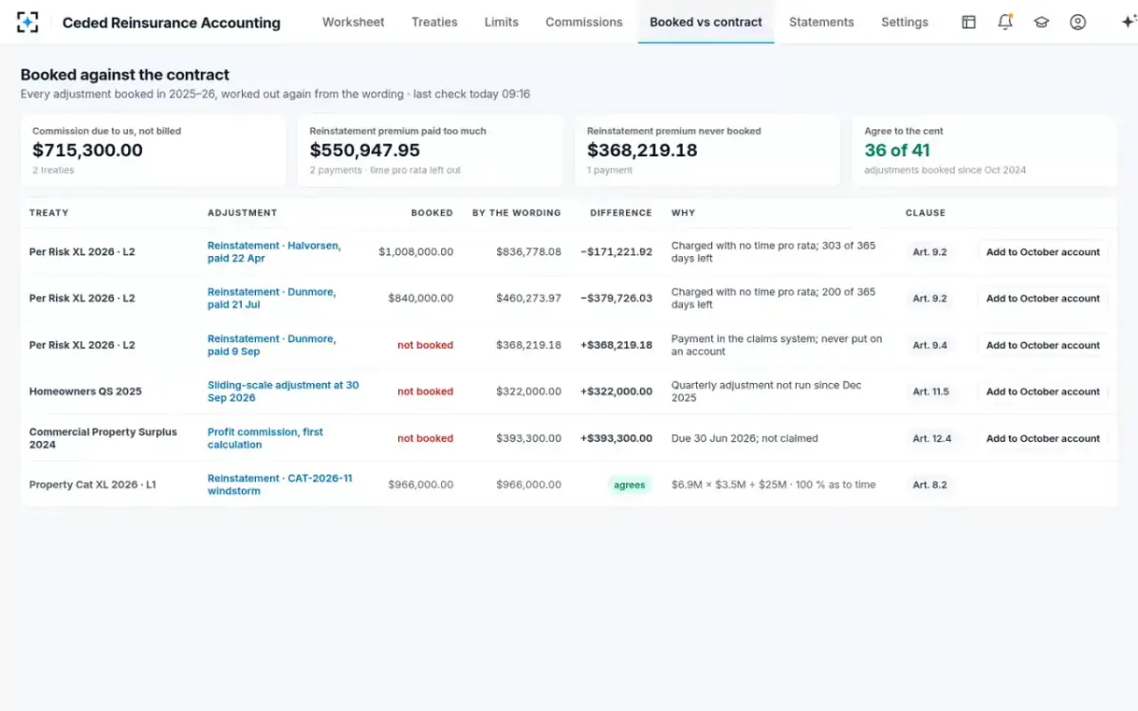
Task: Click the Art. 12.4 clause chip
Action: pos(931,438)
